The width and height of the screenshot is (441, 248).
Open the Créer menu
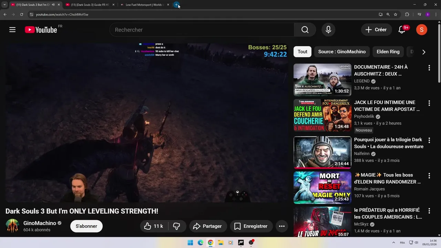[x=376, y=30]
